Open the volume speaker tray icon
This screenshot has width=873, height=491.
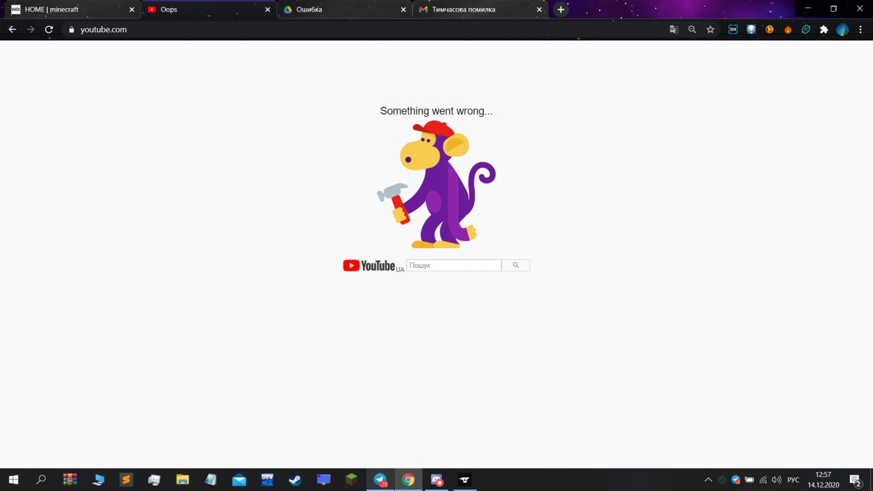coord(776,480)
